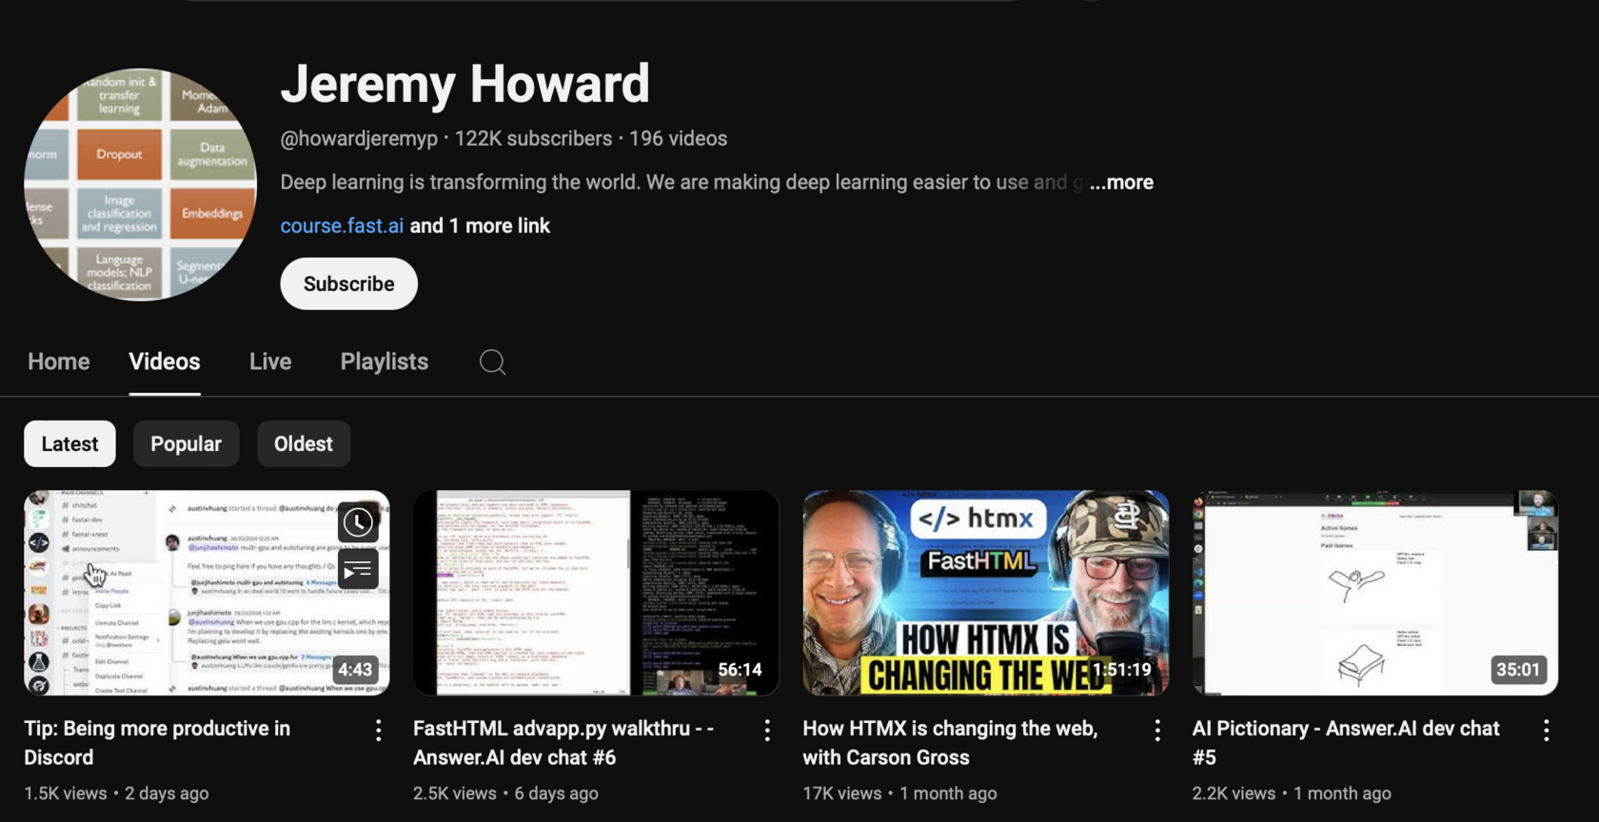
Task: Open options menu for Discord tip video
Action: [378, 730]
